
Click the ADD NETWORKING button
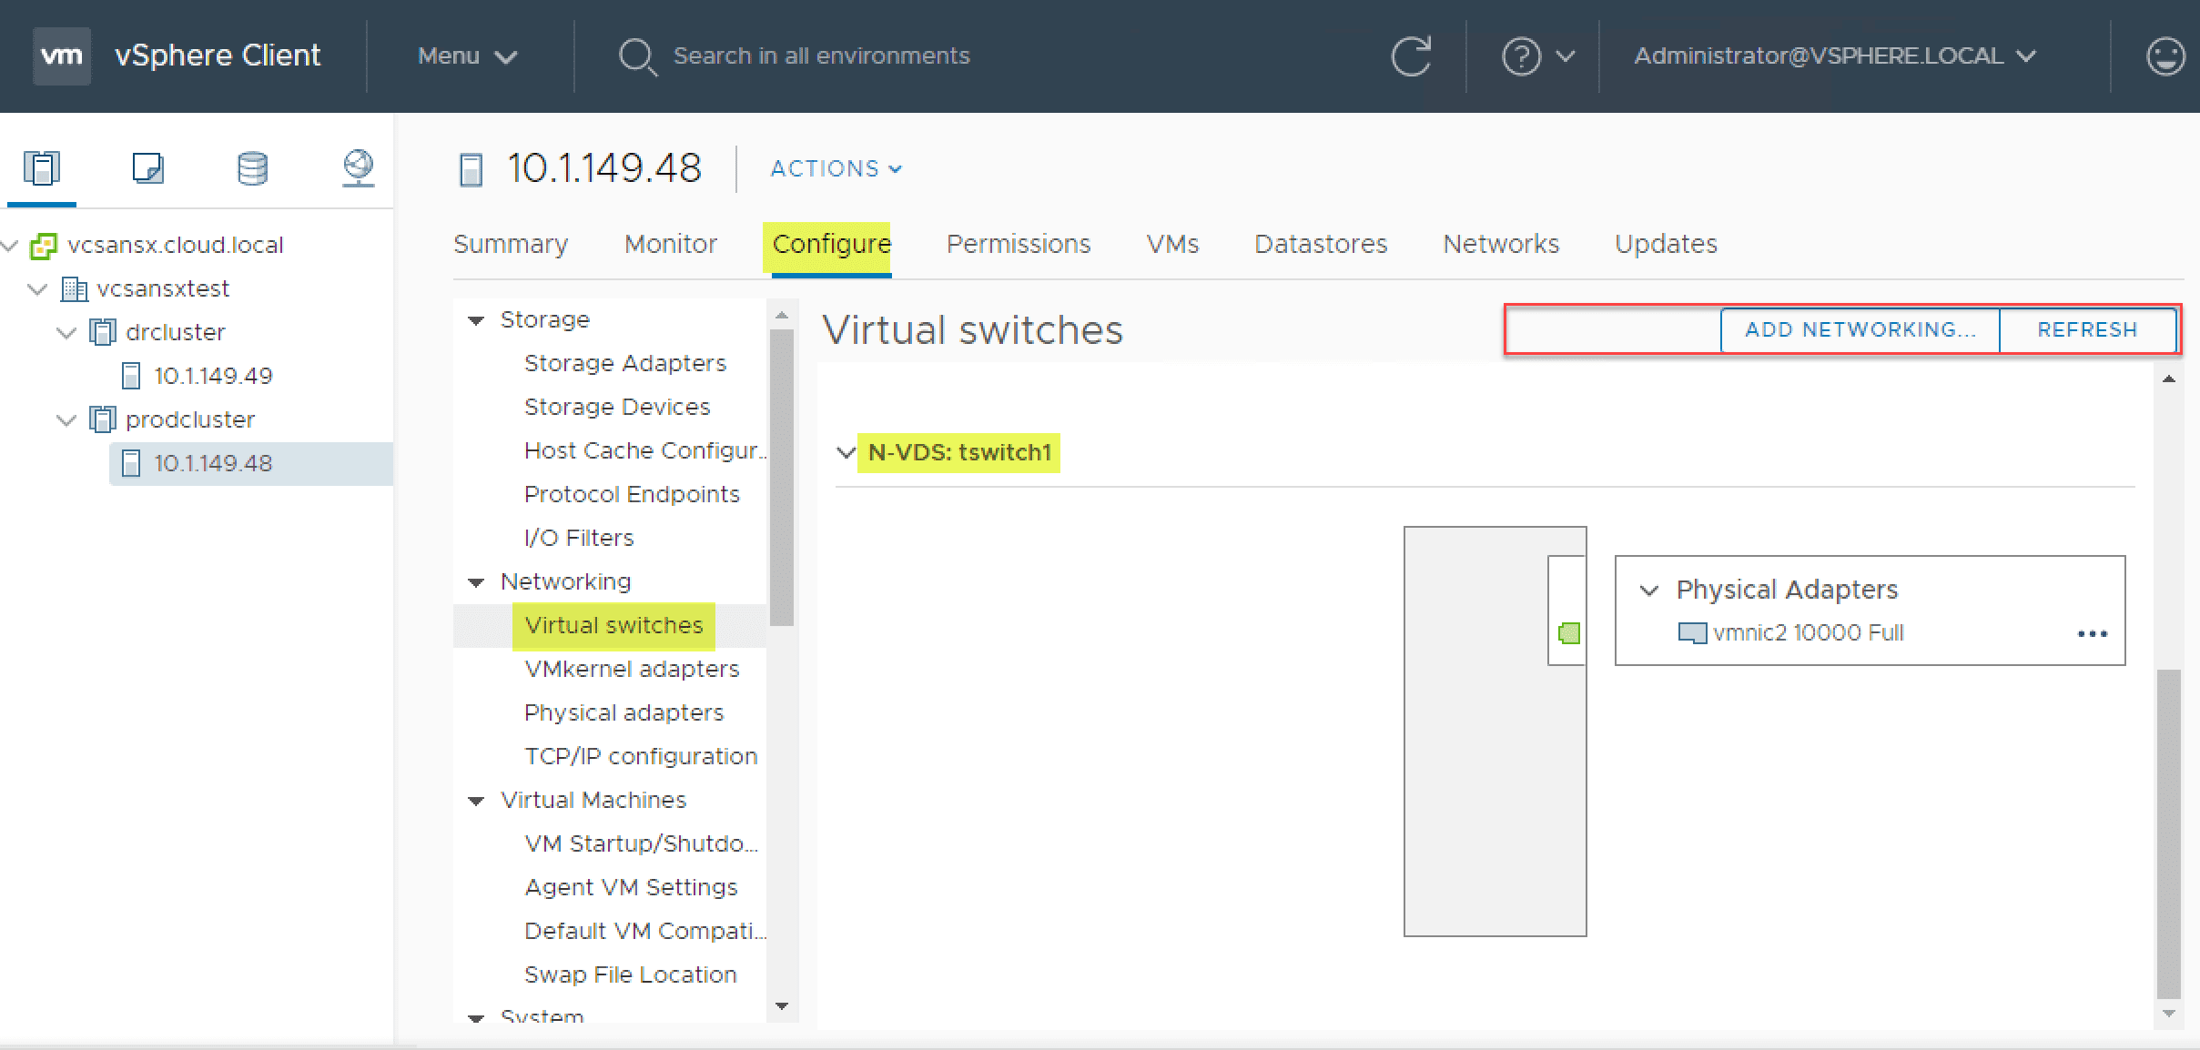[1859, 329]
